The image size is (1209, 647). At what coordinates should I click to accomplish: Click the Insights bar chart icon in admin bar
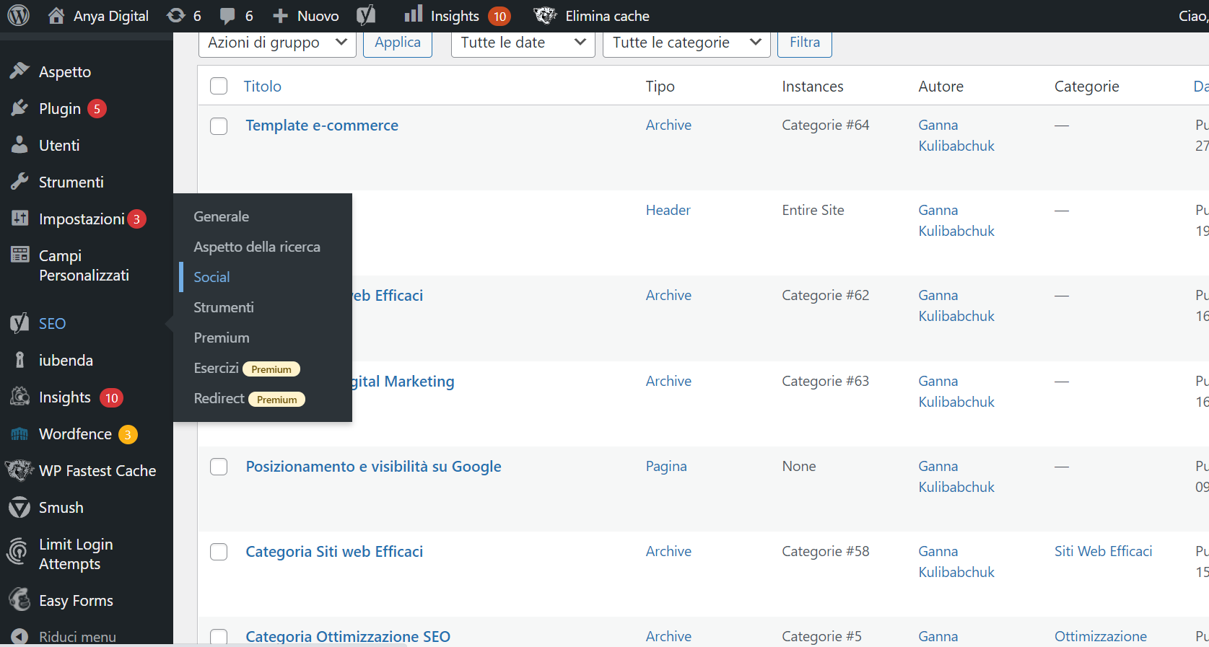point(414,14)
